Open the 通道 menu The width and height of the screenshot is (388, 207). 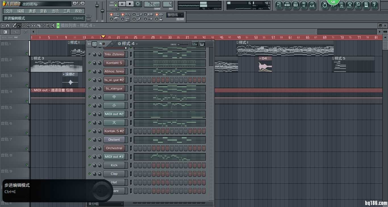pos(32,11)
